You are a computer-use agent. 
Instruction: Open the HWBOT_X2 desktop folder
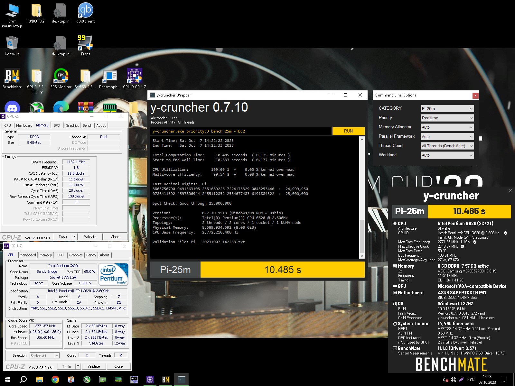[36, 13]
